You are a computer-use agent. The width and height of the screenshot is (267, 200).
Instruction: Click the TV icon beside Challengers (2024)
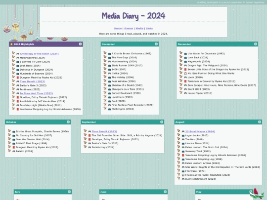109,109
